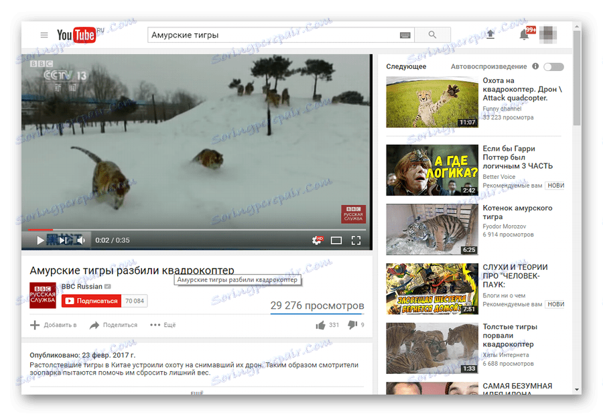
Task: Click the search magnifier button
Action: [432, 35]
